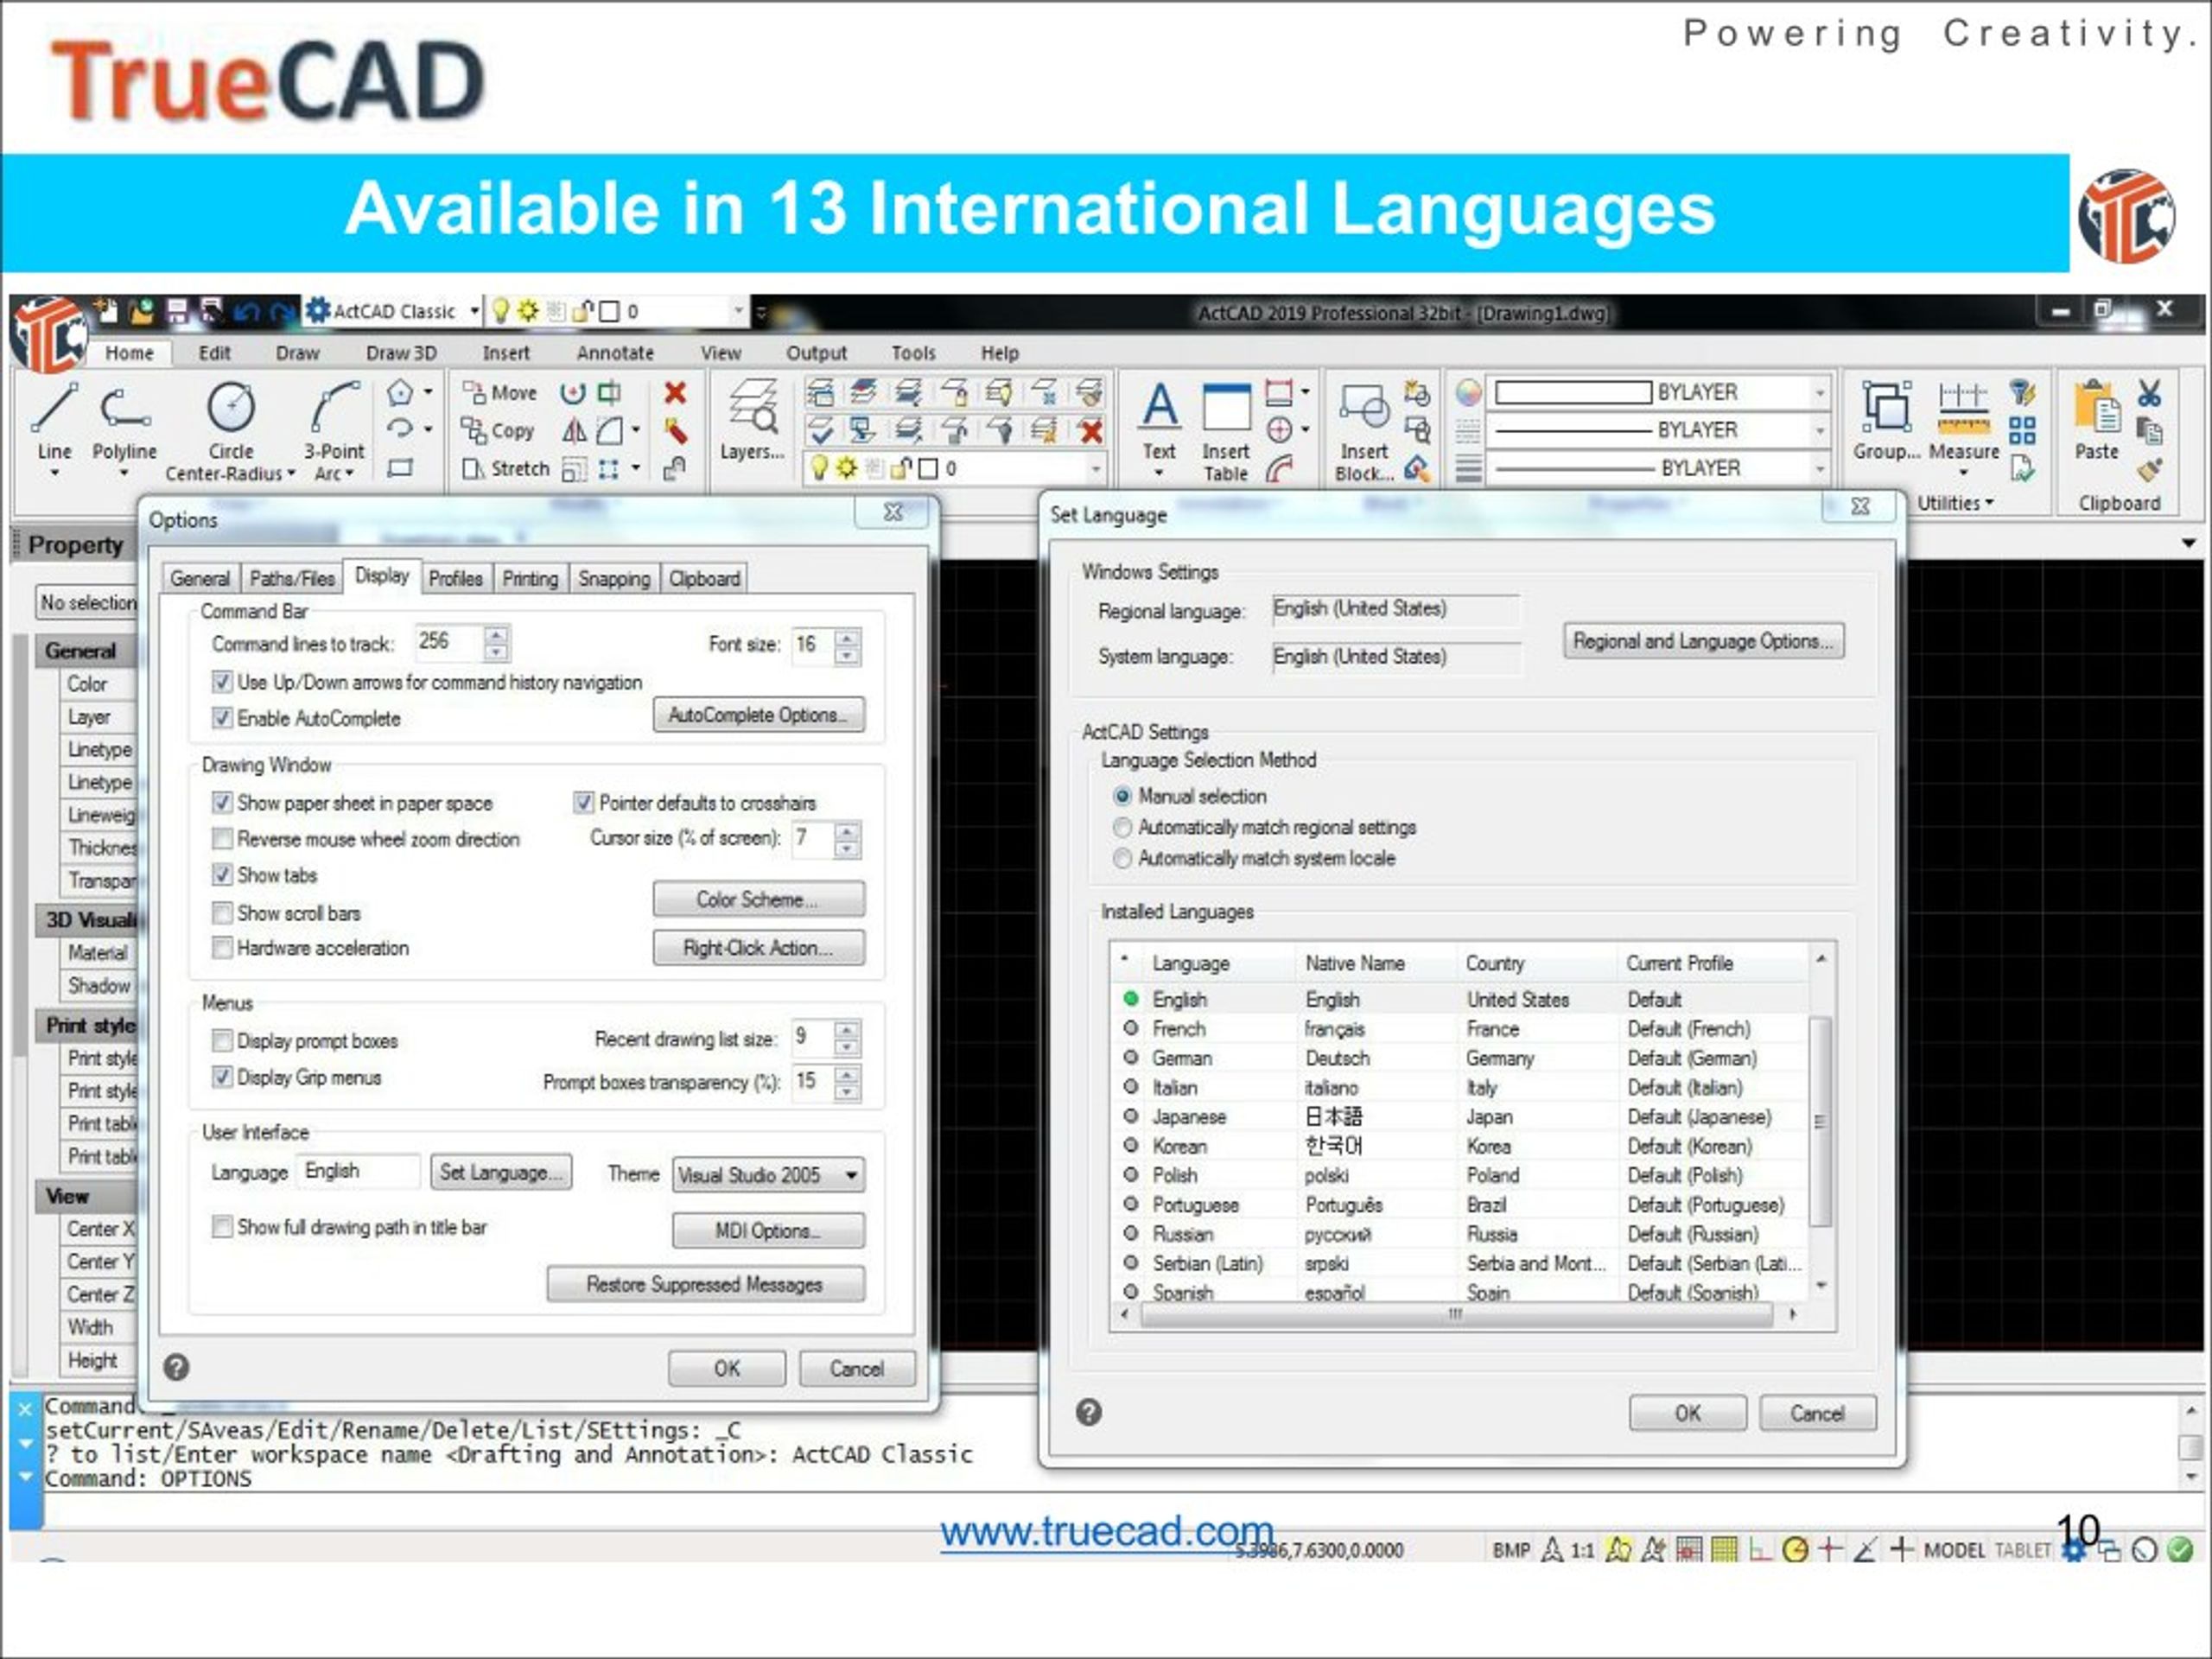
Task: Click the Cut scissors icon
Action: point(2150,393)
